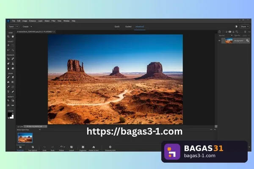Open the File menu
254x169 pixels.
click(14, 21)
